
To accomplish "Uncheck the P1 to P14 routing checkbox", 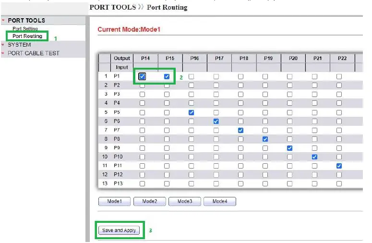I will point(142,76).
